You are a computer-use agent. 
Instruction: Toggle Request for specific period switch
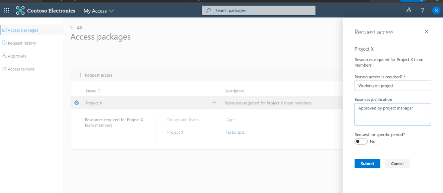point(361,142)
